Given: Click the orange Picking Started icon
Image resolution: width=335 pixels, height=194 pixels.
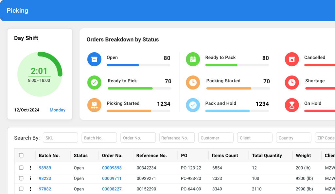Looking at the screenshot, I should (94, 105).
